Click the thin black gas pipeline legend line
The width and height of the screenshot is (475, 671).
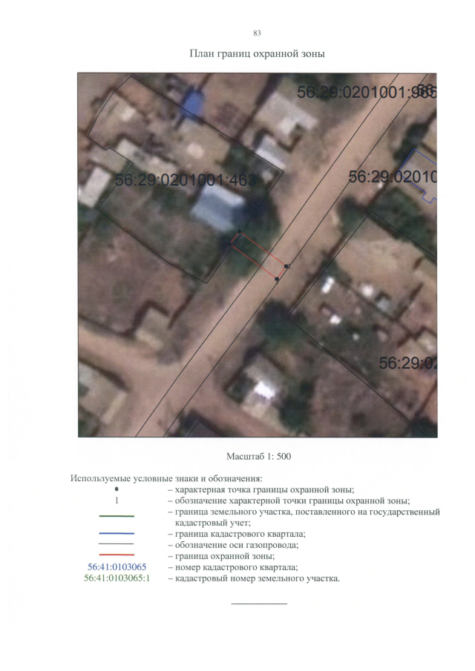click(x=117, y=544)
